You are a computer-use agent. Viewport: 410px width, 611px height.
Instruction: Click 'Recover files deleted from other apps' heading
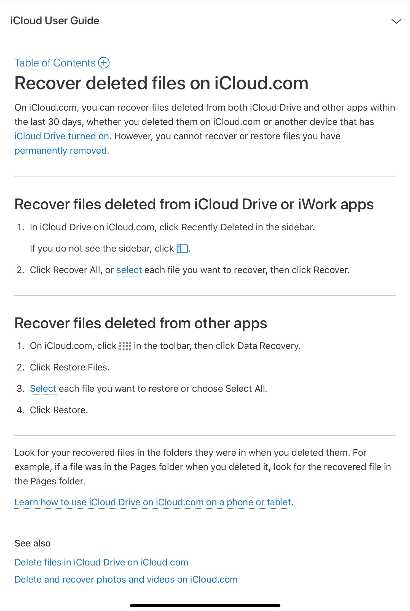141,323
